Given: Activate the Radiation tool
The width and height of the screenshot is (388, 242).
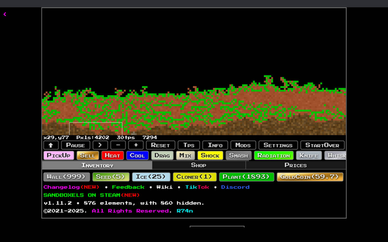Looking at the screenshot, I should [x=273, y=155].
